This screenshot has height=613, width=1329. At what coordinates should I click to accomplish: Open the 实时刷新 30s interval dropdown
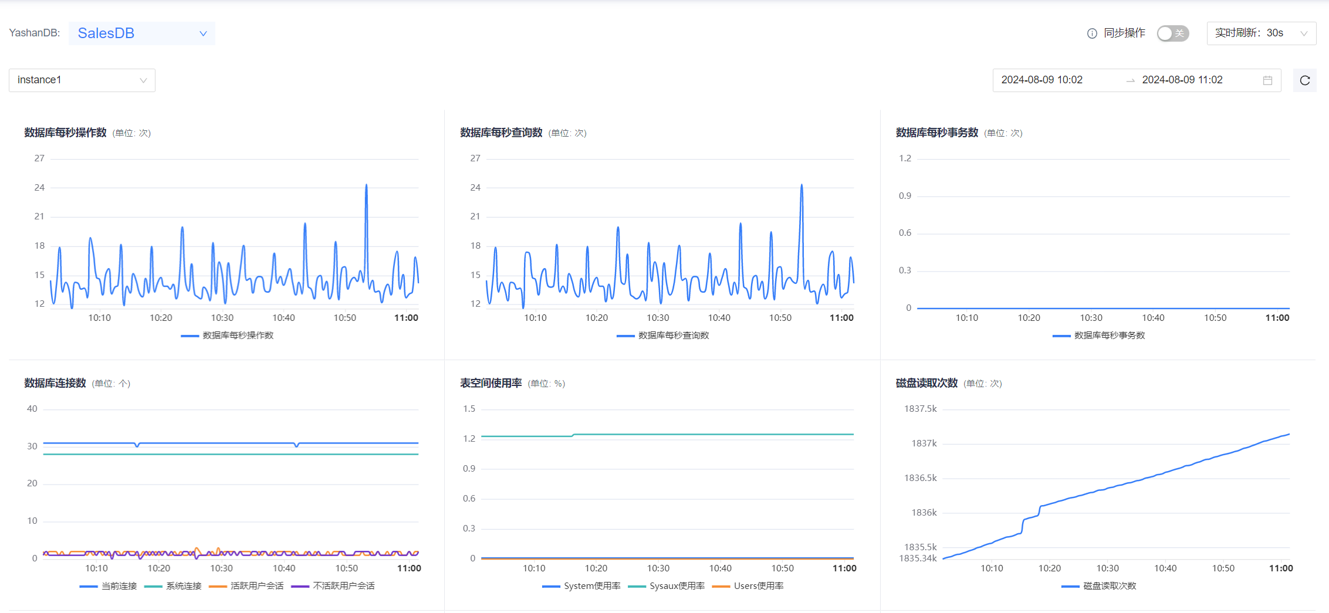1260,33
